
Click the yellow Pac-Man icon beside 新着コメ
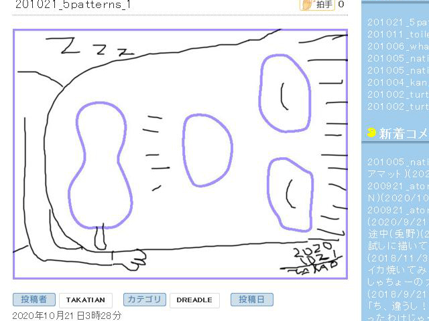[371, 133]
